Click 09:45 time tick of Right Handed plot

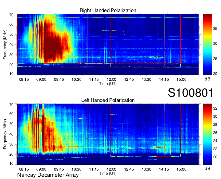(x=59, y=79)
